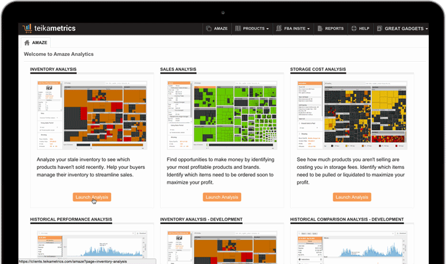This screenshot has height=264, width=446.
Task: Select the AMAZE page tab
Action: [36, 43]
